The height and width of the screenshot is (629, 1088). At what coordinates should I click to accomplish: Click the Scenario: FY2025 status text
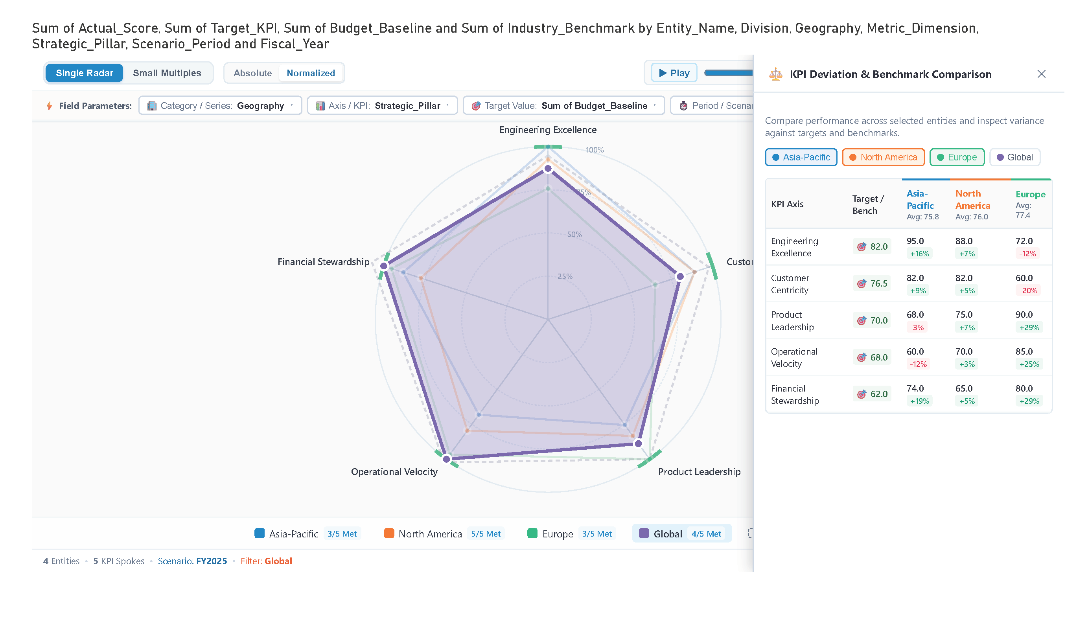[x=192, y=561]
